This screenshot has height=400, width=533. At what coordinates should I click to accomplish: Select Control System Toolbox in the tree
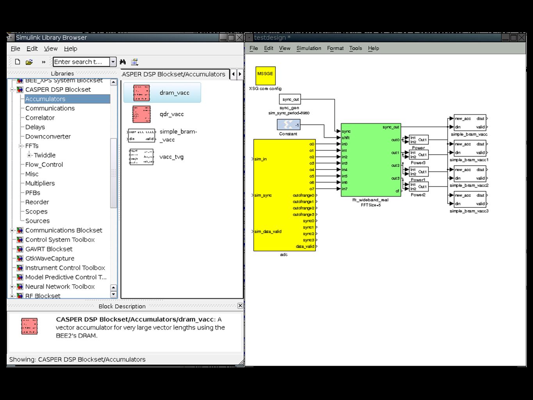coord(60,239)
